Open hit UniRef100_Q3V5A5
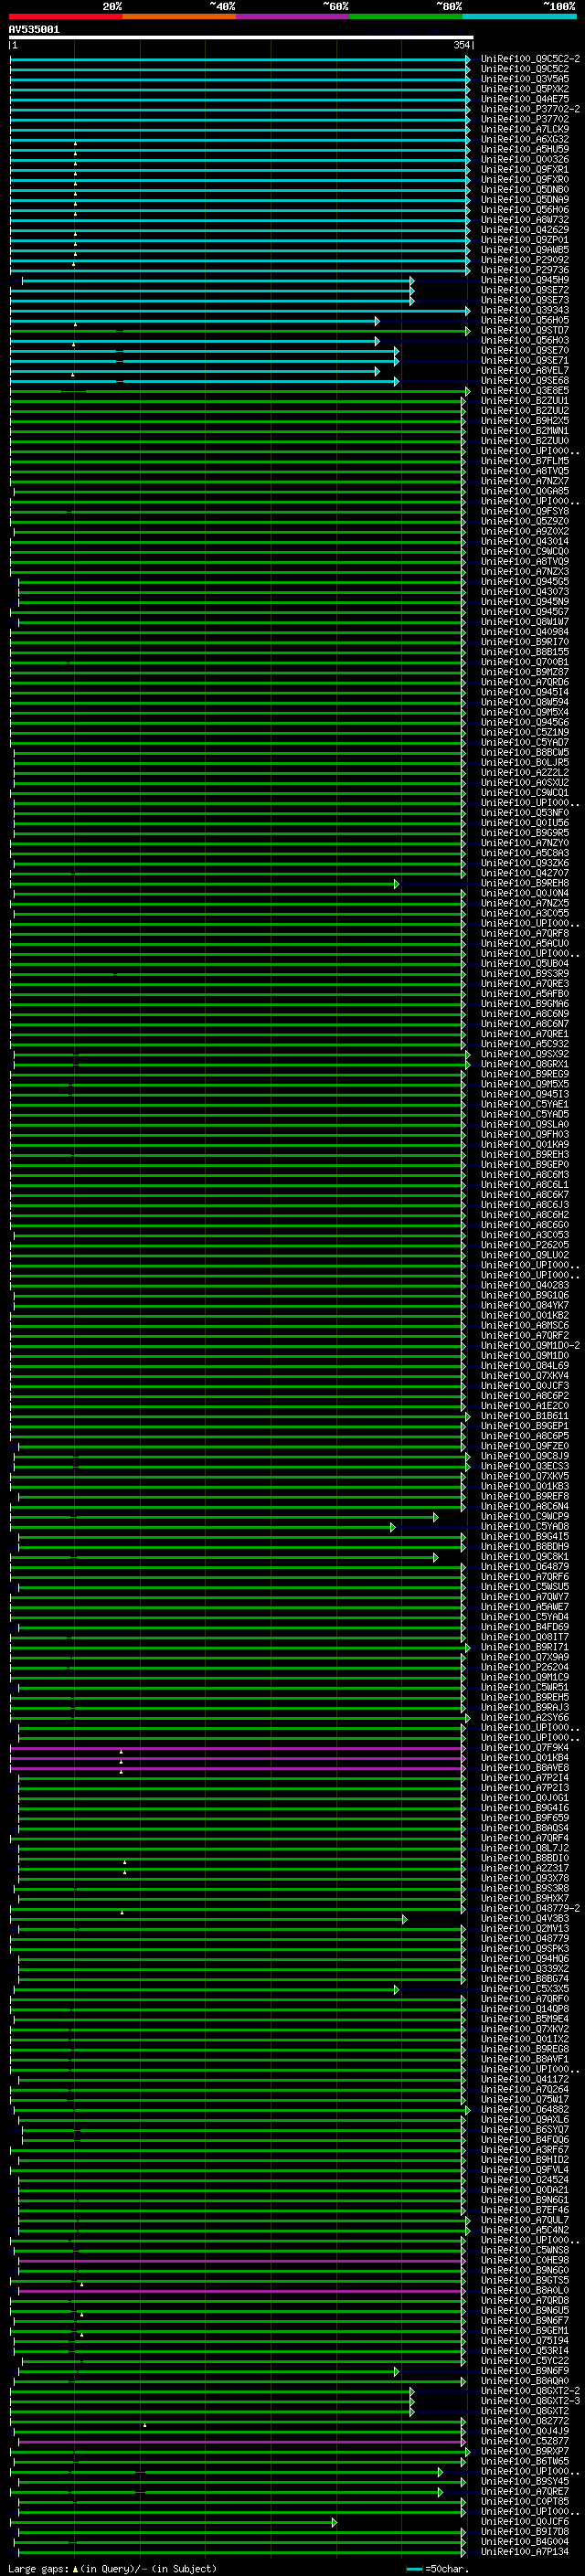Screen dimensions: 585x2576 tap(525, 79)
